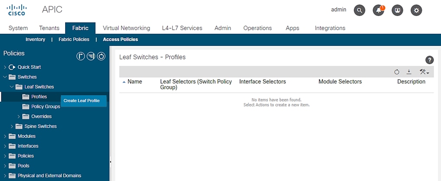The width and height of the screenshot is (441, 181).
Task: Collapse the Leaf Switches folder
Action: 12,87
